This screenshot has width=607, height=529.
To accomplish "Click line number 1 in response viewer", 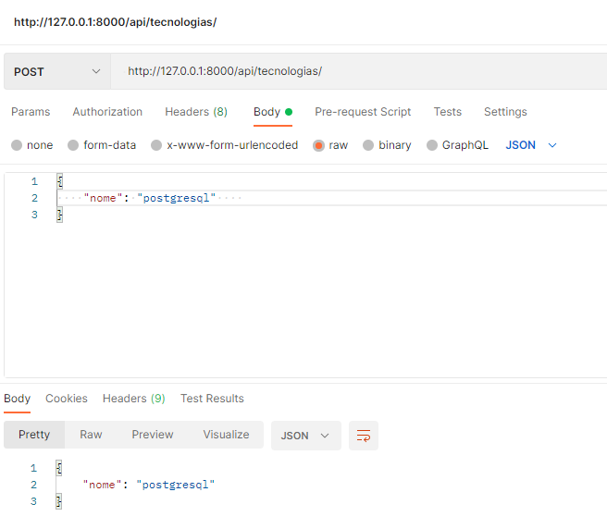I will point(33,468).
